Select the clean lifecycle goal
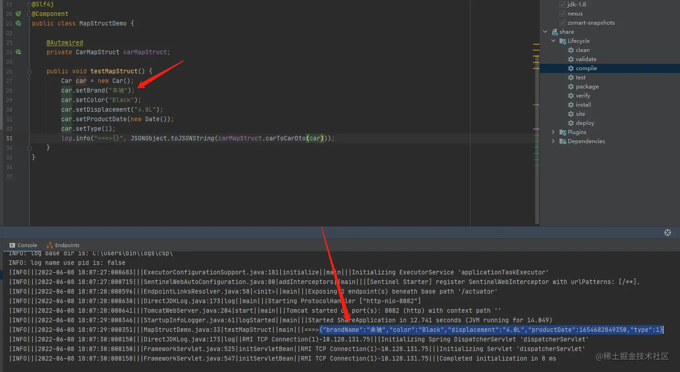The image size is (680, 372). coord(583,50)
